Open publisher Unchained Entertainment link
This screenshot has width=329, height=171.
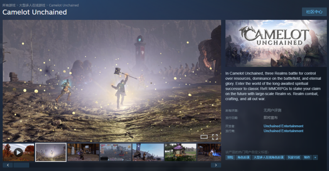(x=284, y=131)
